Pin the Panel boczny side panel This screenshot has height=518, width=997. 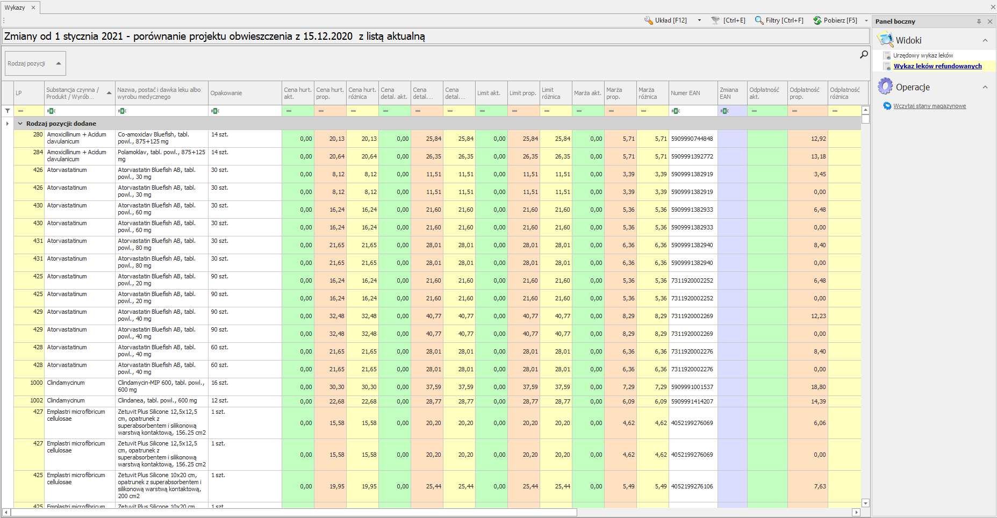tap(979, 21)
